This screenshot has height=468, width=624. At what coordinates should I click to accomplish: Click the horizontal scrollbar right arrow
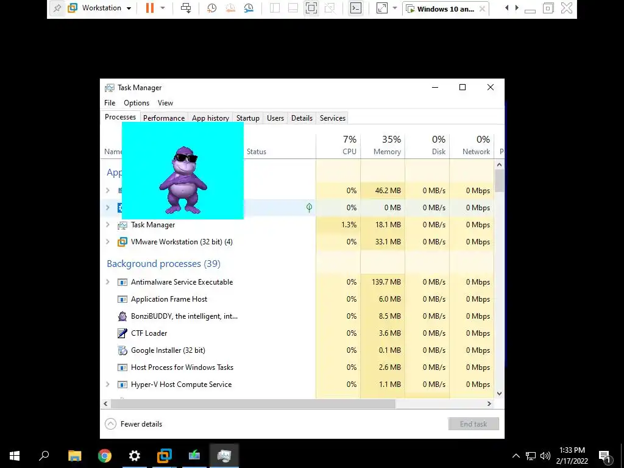[x=489, y=403]
